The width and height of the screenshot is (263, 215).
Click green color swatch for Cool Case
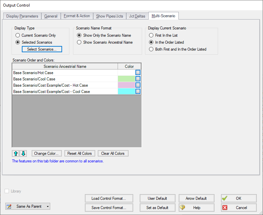127,79
